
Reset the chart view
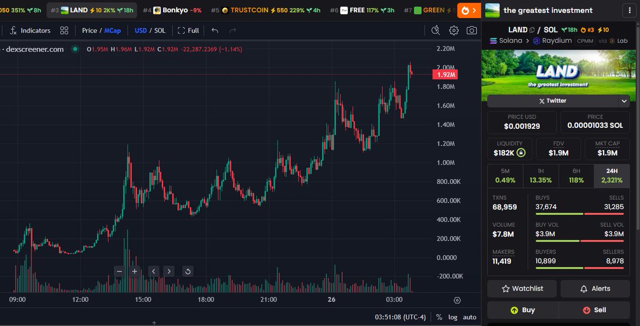point(188,271)
